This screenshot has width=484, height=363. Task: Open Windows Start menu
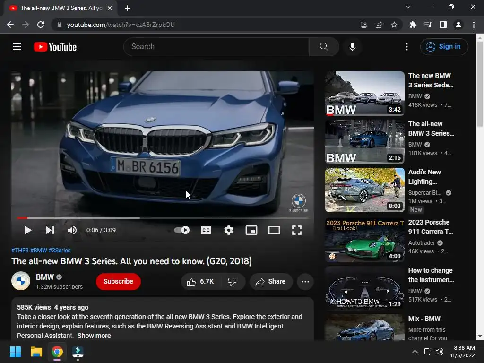pos(15,352)
